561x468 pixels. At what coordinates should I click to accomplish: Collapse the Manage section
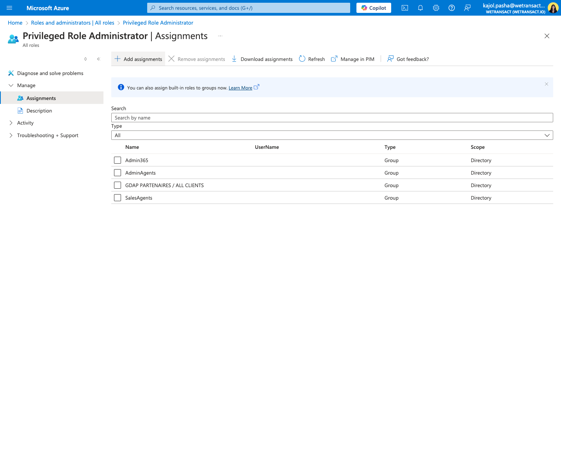point(11,85)
